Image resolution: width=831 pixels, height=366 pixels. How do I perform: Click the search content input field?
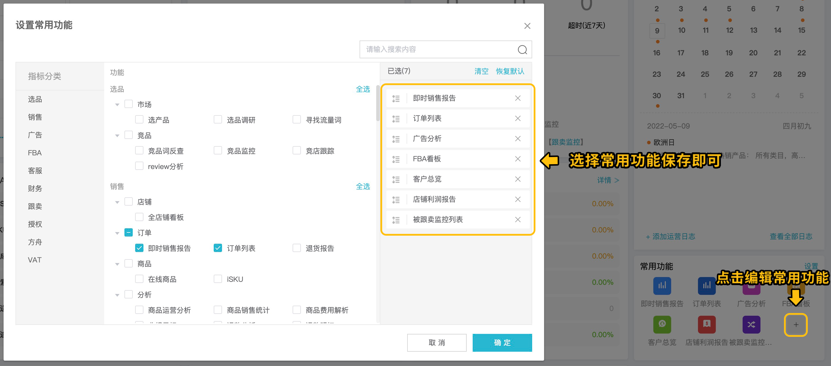point(445,49)
